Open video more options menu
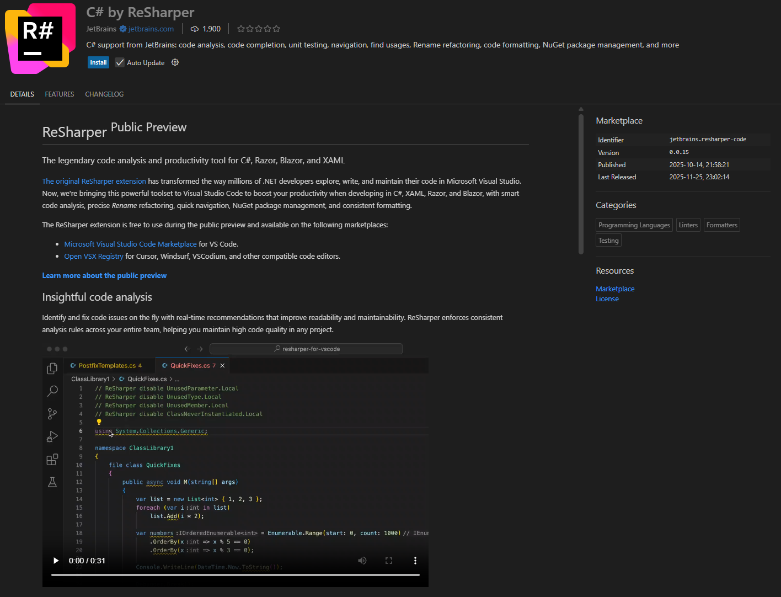This screenshot has height=597, width=781. [415, 561]
